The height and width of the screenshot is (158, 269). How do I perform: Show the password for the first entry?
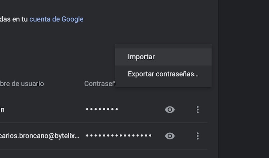click(x=170, y=109)
